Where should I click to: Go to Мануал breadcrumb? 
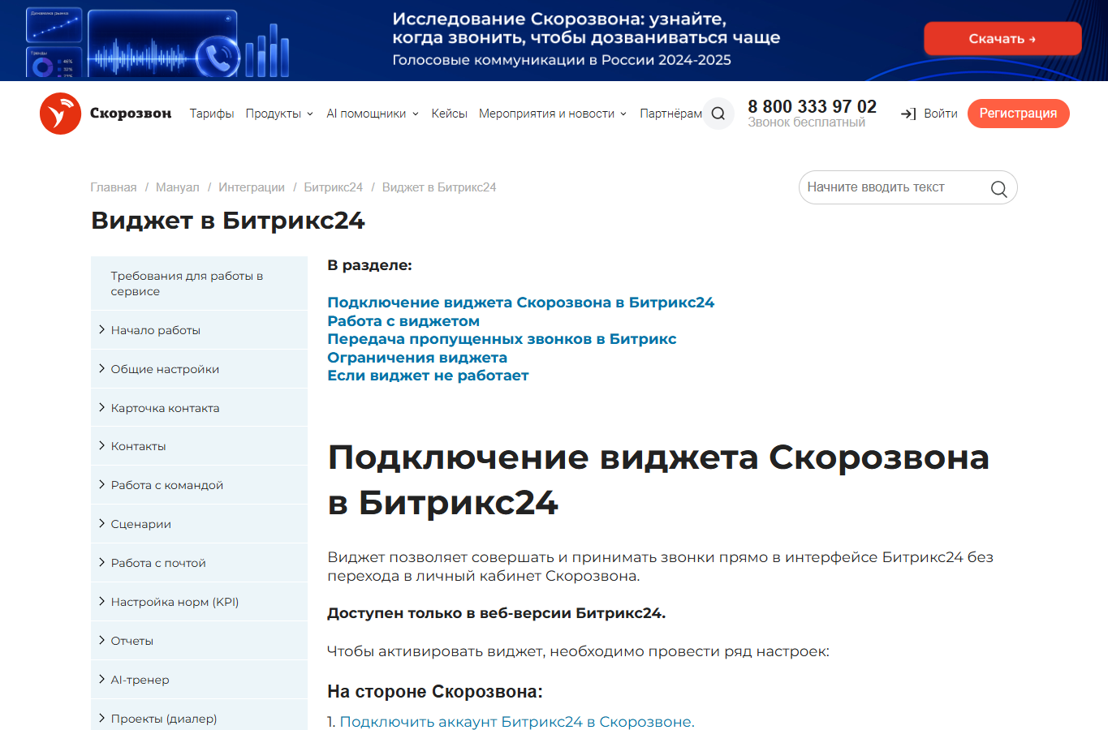pyautogui.click(x=177, y=187)
